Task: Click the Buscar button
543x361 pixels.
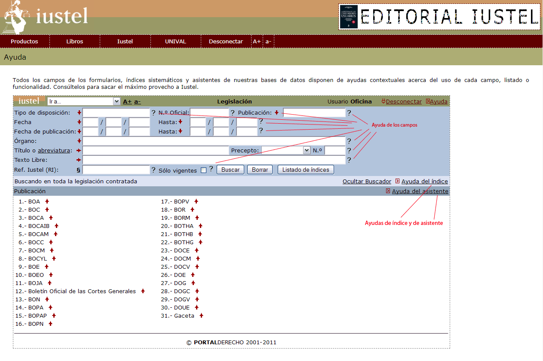Action: [230, 170]
